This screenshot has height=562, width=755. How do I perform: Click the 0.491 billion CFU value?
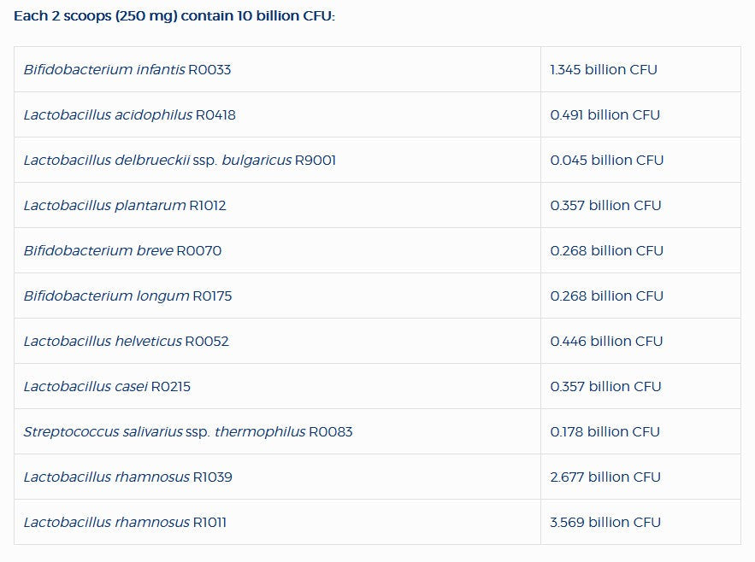click(605, 115)
